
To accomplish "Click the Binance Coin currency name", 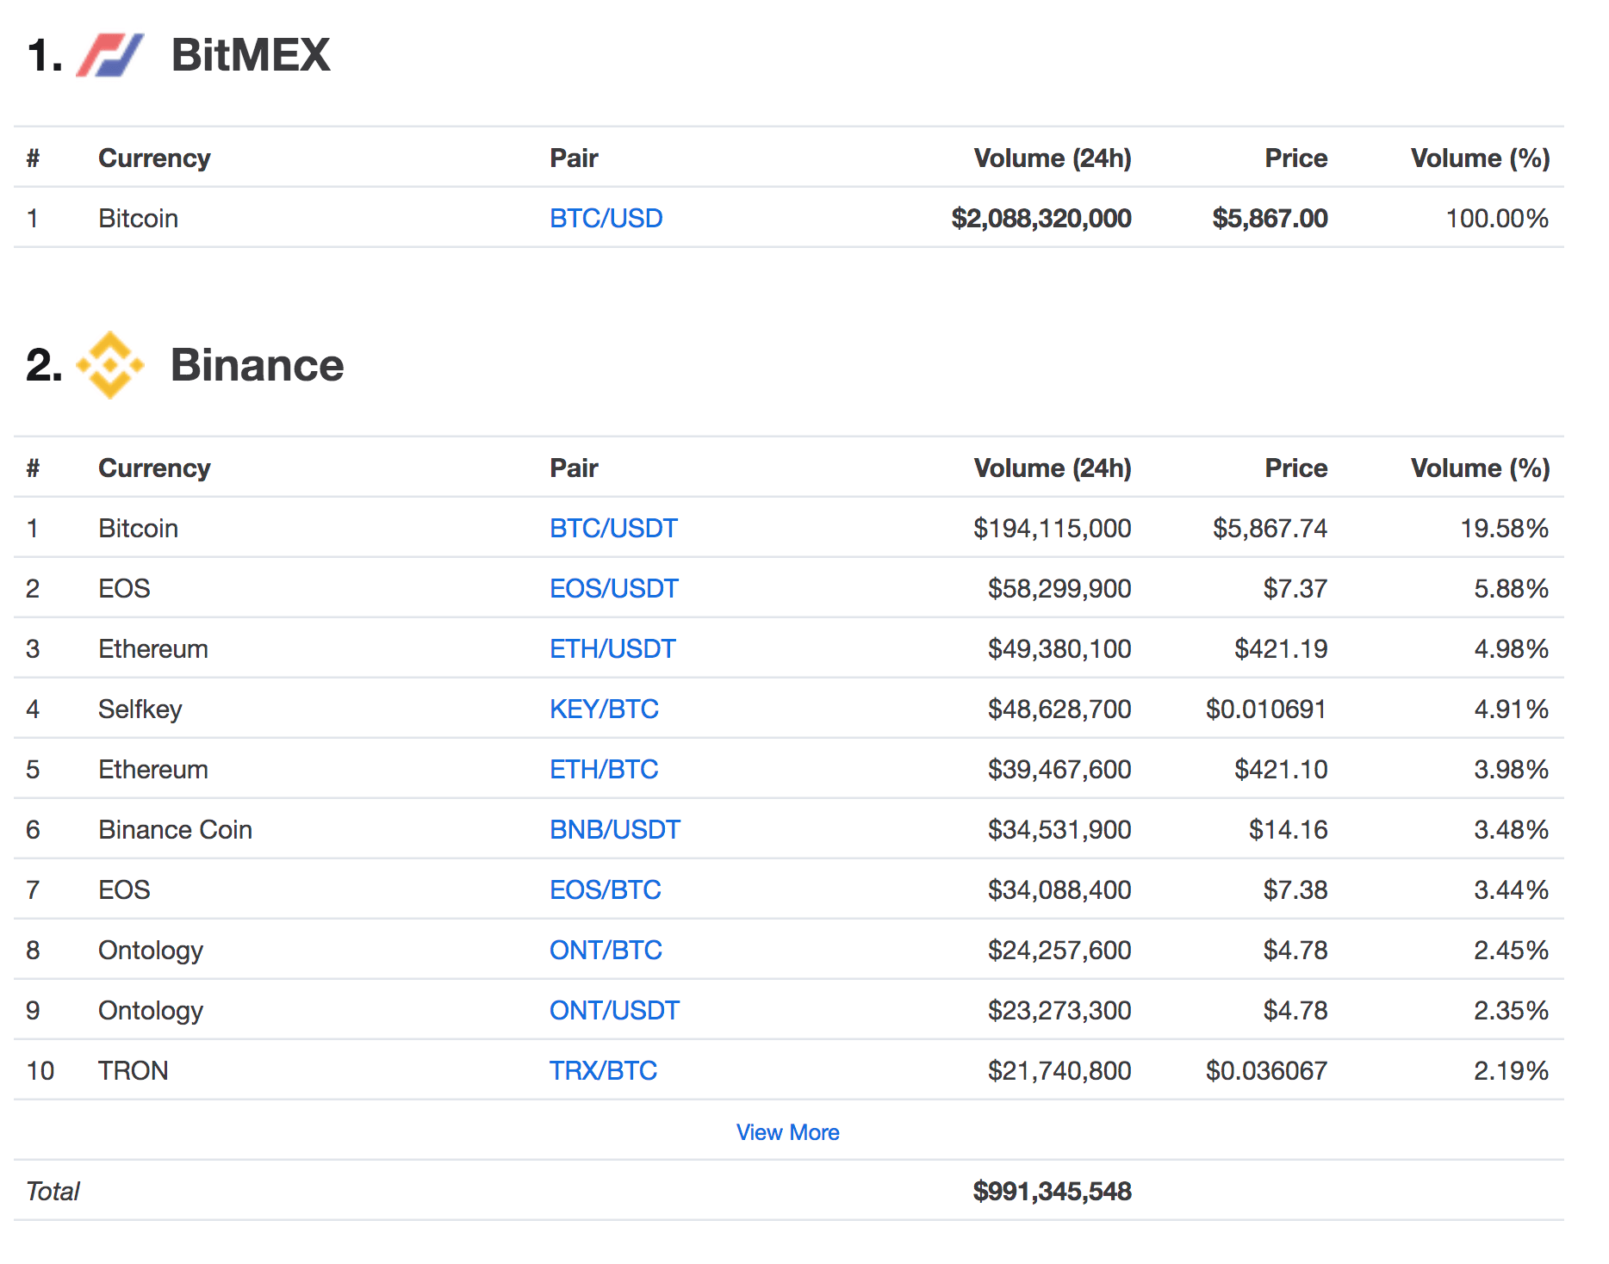I will point(175,830).
